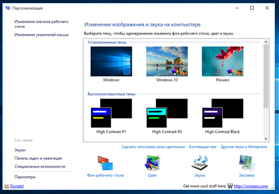Image resolution: width=279 pixels, height=194 pixels.
Task: Click the theme list scrollbar thumb
Action: 266,76
